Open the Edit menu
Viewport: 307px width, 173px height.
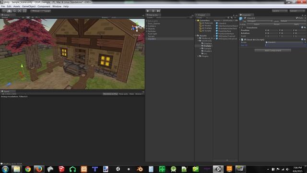[x=9, y=6]
